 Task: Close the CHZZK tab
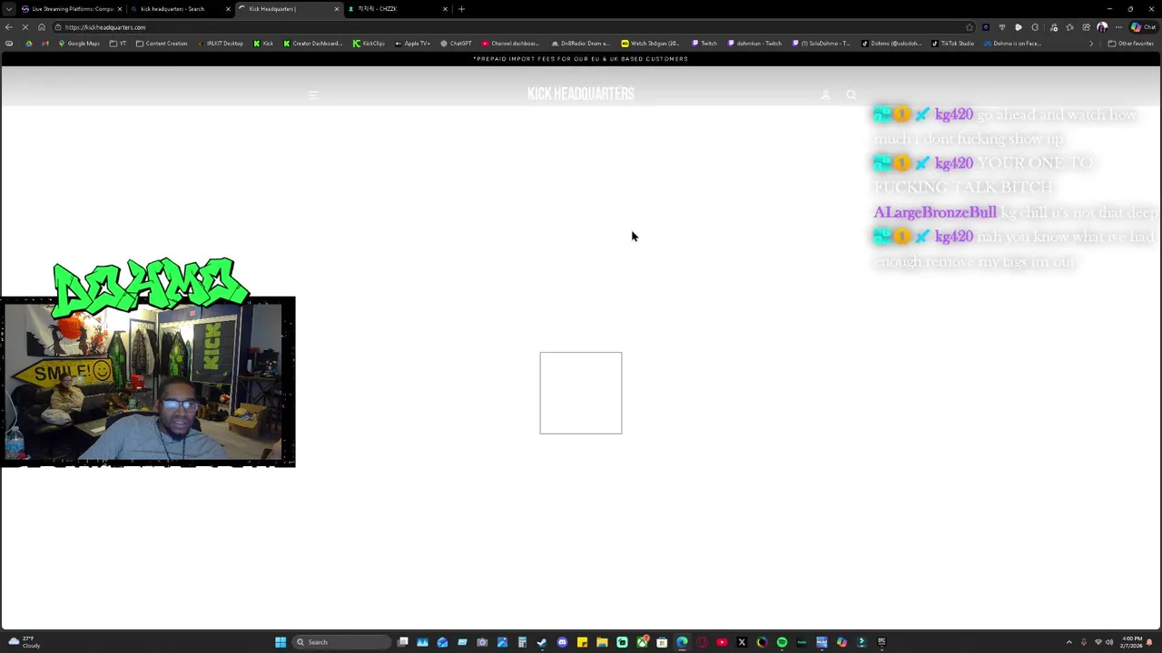coord(445,9)
